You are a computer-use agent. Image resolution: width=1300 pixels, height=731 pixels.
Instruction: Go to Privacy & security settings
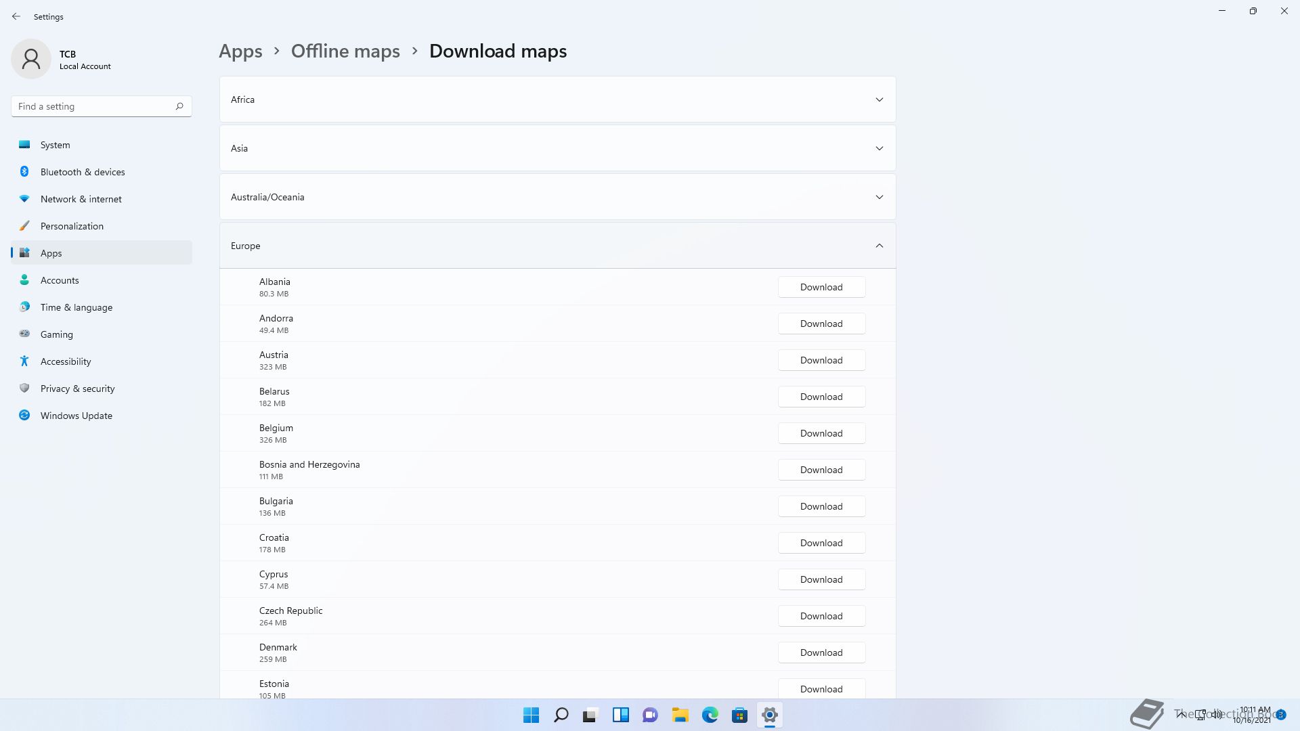pos(77,389)
